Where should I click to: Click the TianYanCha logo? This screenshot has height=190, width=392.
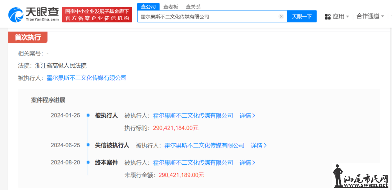click(x=33, y=14)
